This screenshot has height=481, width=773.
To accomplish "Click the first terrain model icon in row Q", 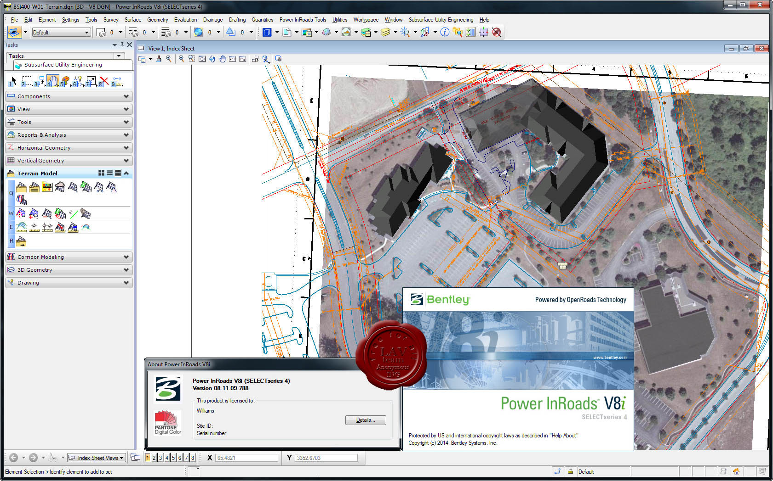I will click(21, 187).
